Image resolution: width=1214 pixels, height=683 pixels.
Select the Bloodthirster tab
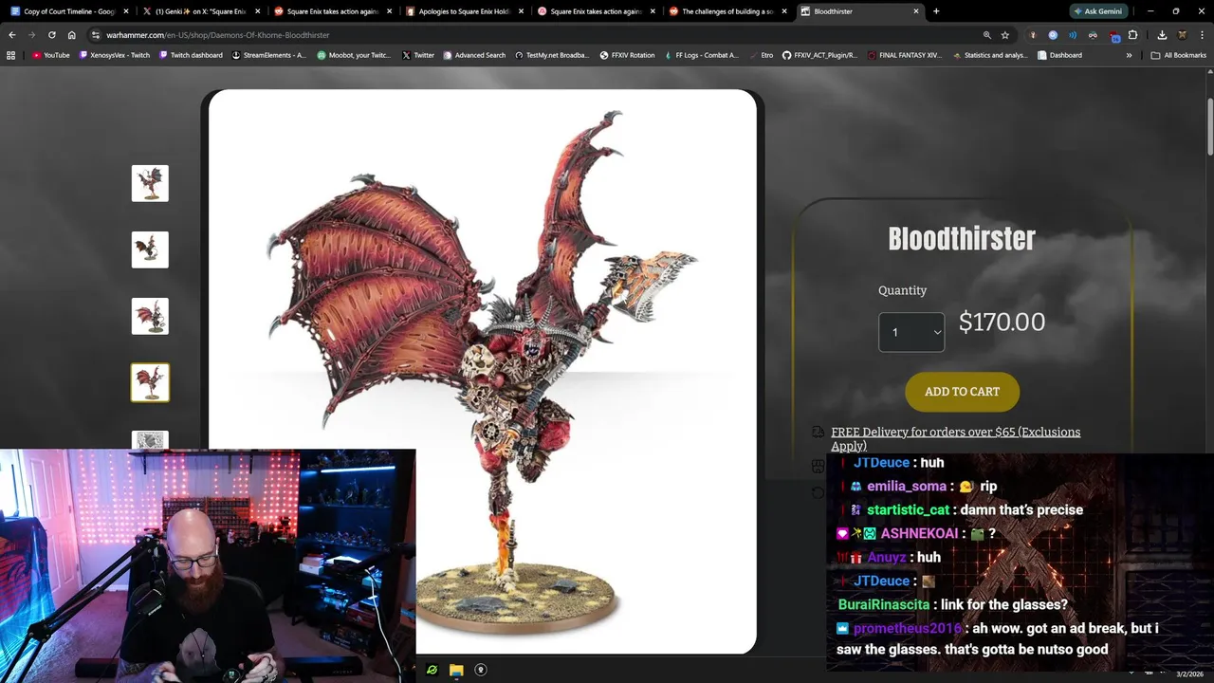tap(858, 11)
